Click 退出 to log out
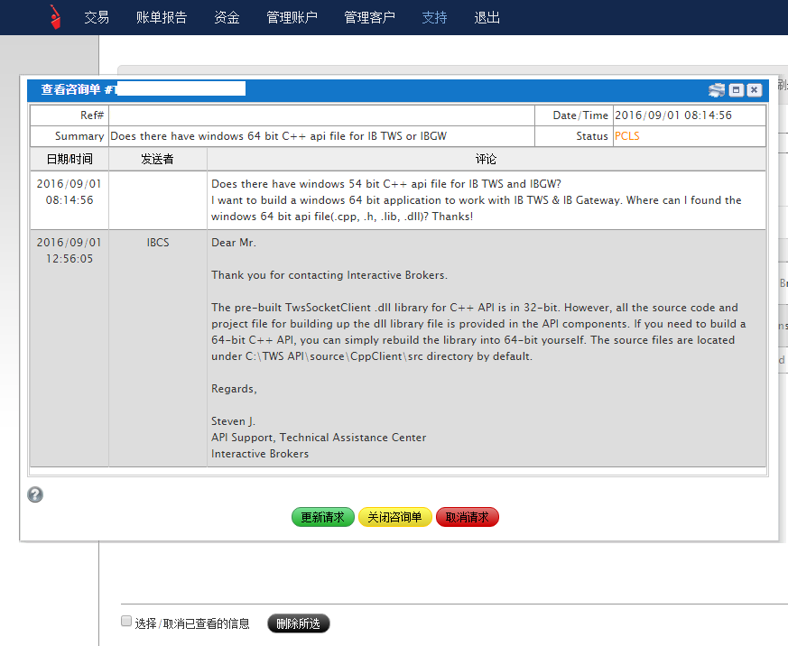 click(x=487, y=17)
